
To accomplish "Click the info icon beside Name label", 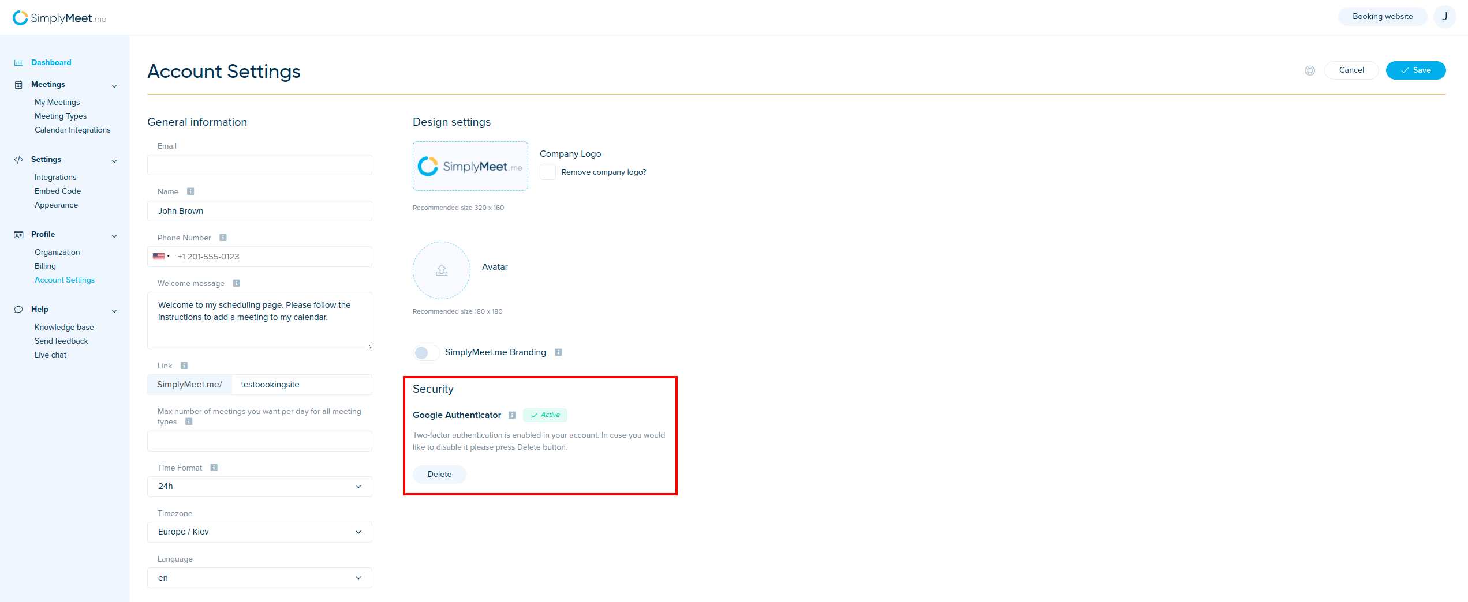I will (190, 191).
